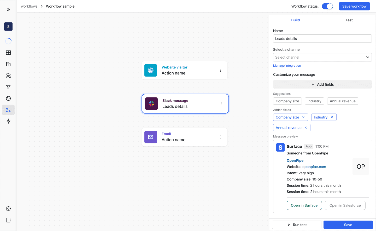The width and height of the screenshot is (376, 231).
Task: Open the openpipe.com website link
Action: pos(314,167)
